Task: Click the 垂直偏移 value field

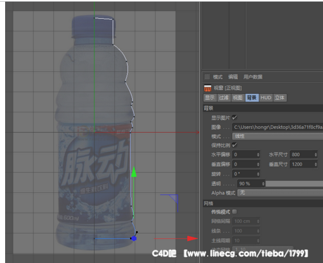Action: click(x=244, y=164)
